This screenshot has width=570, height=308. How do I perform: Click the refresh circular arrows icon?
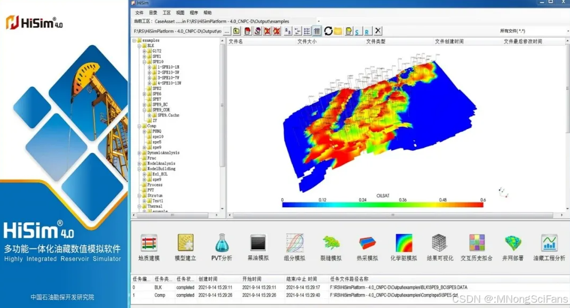328,31
